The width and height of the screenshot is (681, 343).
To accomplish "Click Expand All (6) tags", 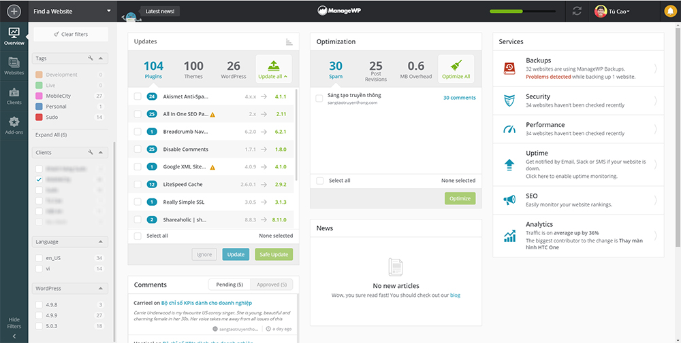I will pos(51,134).
